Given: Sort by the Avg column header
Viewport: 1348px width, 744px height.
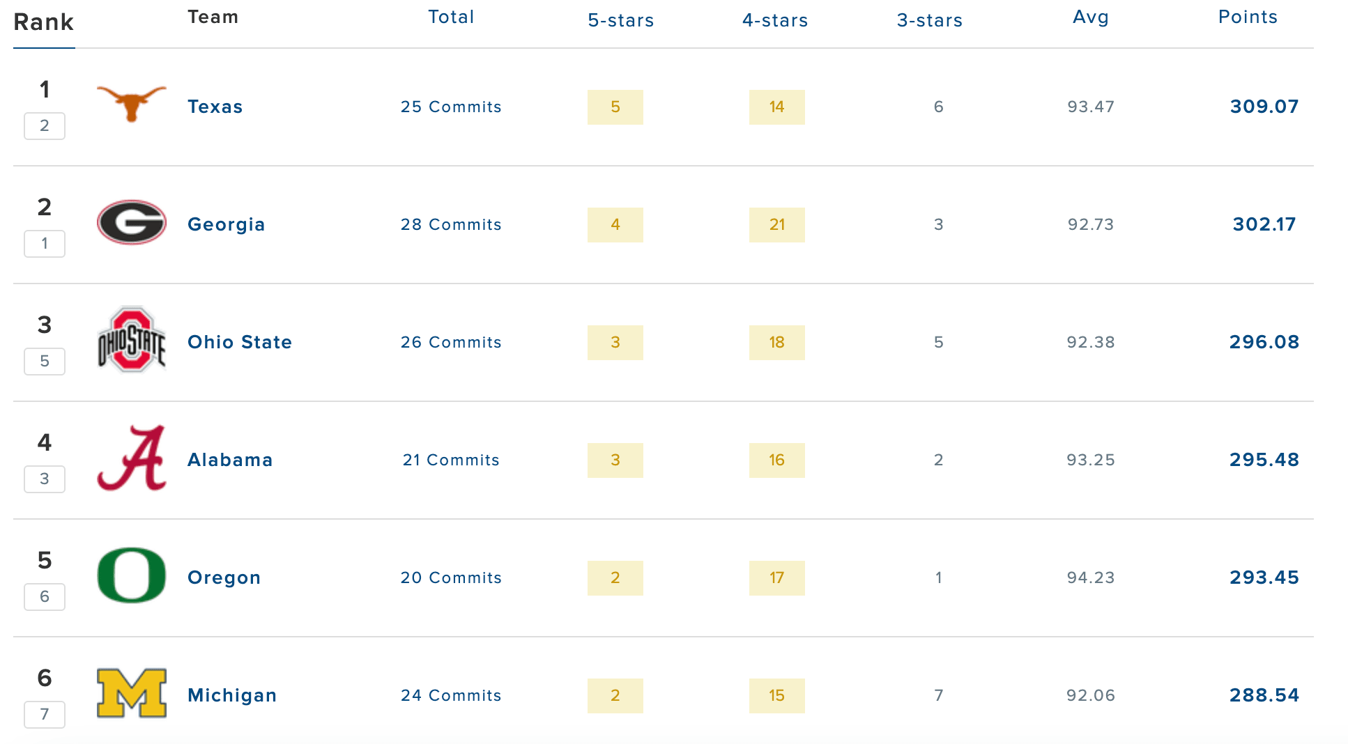Looking at the screenshot, I should pos(1091,17).
